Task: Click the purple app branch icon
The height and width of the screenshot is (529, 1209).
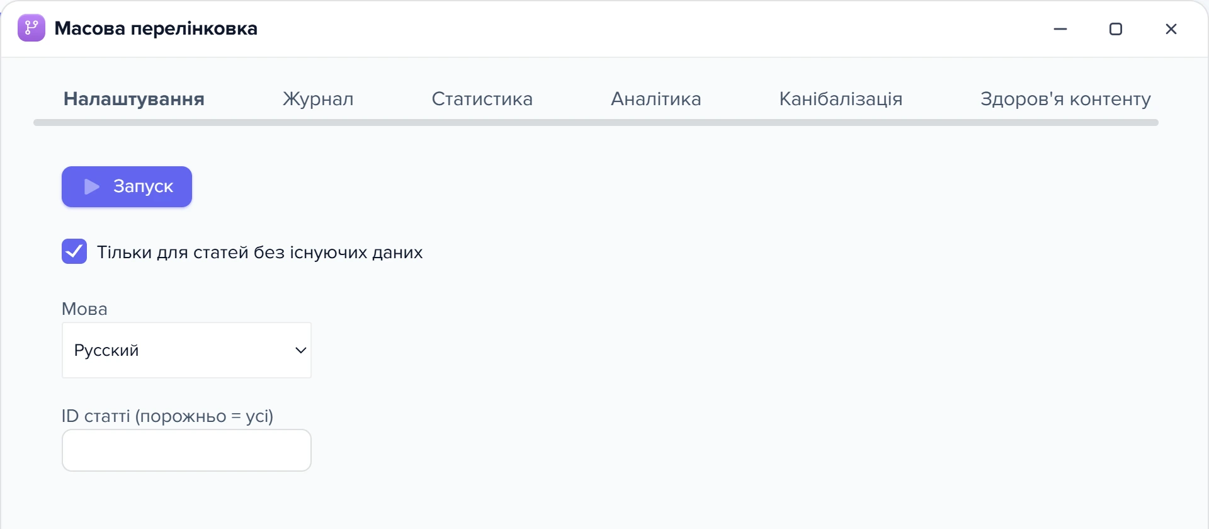Action: [31, 28]
